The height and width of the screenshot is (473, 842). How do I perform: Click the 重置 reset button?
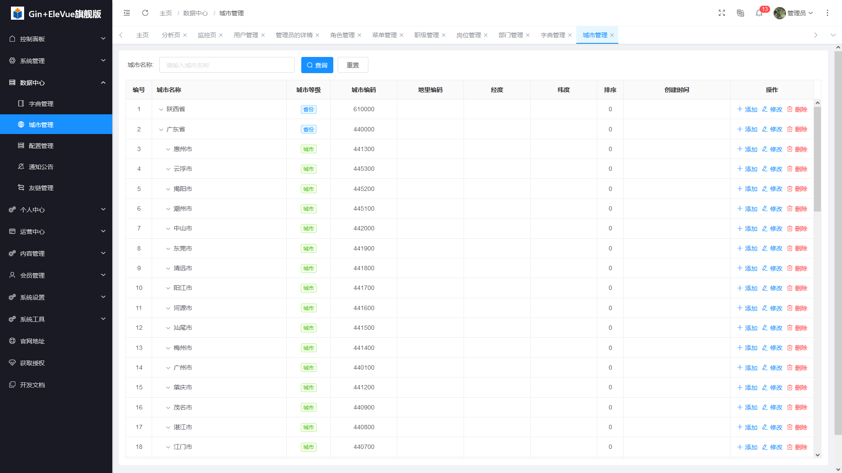coord(353,65)
